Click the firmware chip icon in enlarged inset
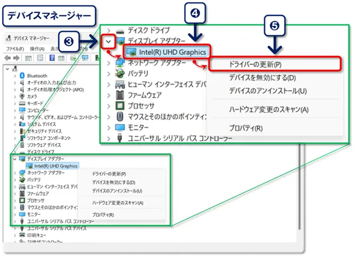Image resolution: width=356 pixels, height=257 pixels. click(120, 95)
